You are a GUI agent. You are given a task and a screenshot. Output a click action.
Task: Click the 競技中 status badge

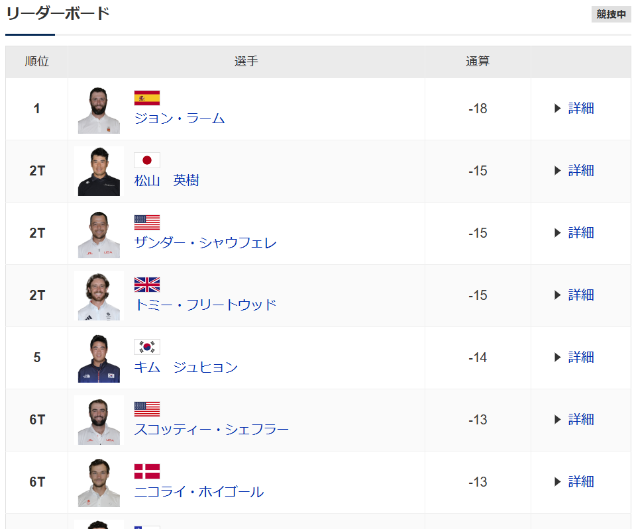point(611,15)
